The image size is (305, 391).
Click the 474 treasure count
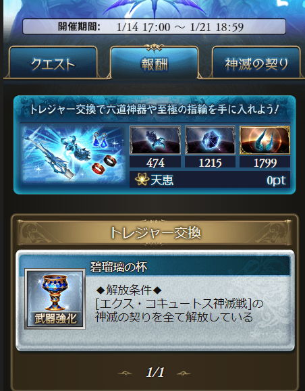(155, 163)
